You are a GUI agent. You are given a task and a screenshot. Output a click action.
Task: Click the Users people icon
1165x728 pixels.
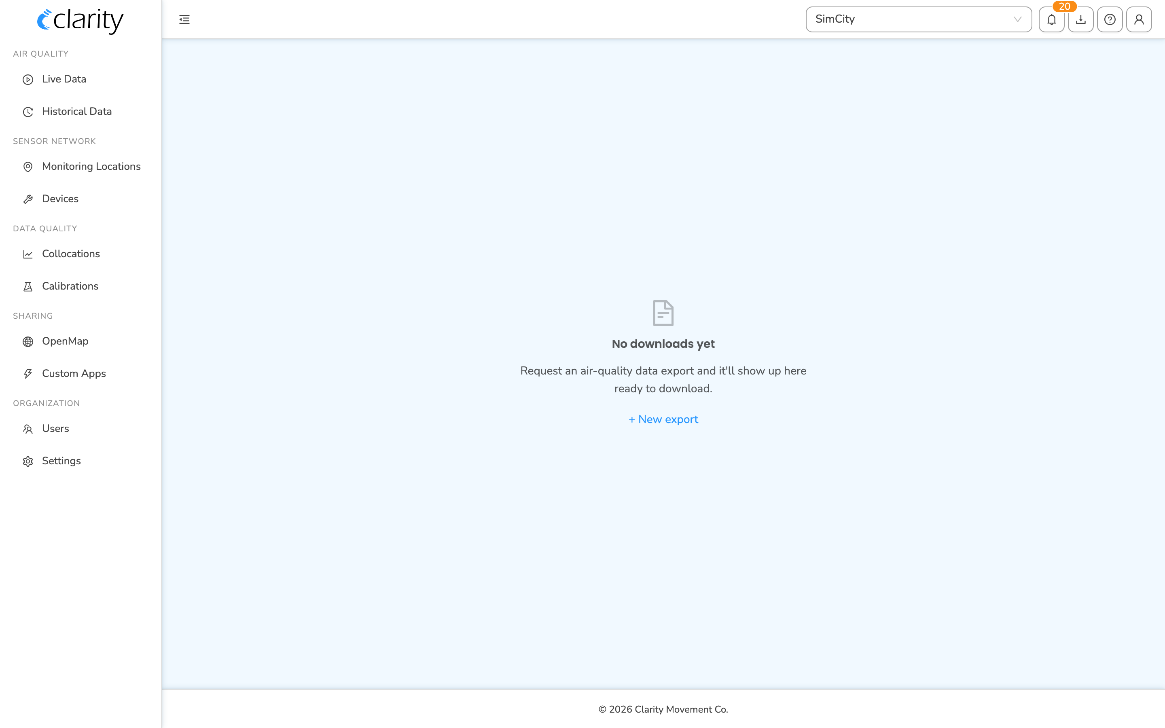(28, 429)
